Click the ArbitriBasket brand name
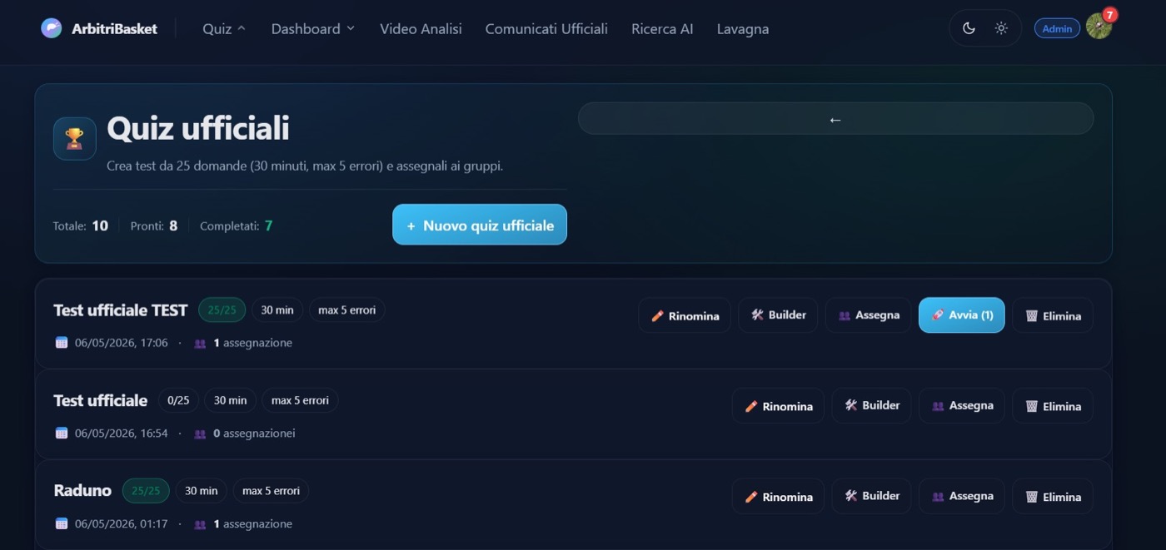This screenshot has height=550, width=1166. point(114,29)
